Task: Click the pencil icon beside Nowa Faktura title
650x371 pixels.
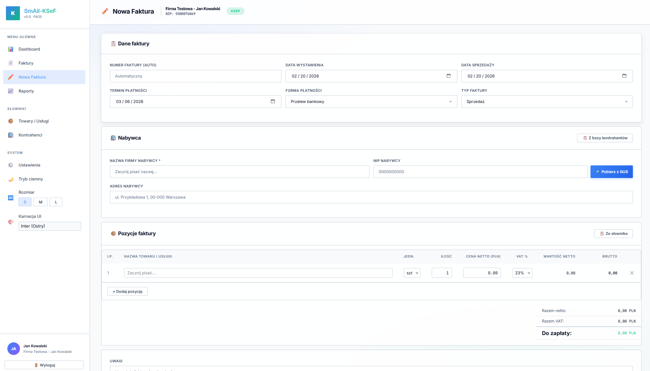Action: pos(105,12)
